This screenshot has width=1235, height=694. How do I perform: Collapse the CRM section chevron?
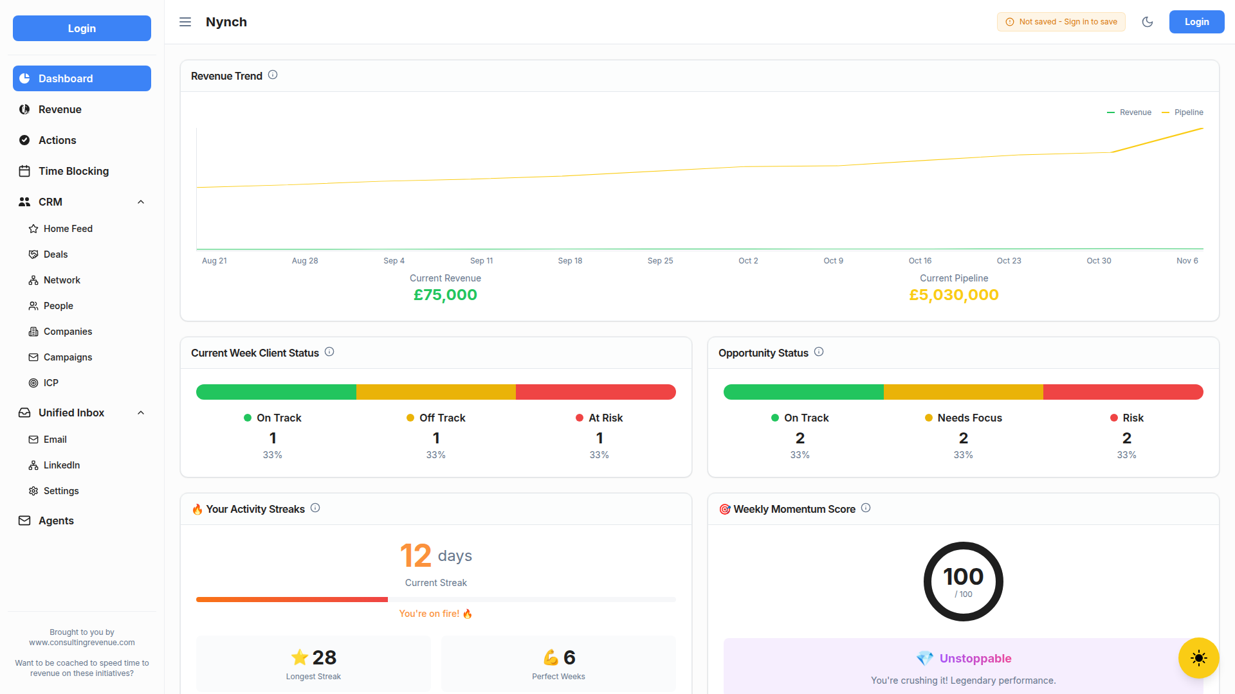pos(141,202)
